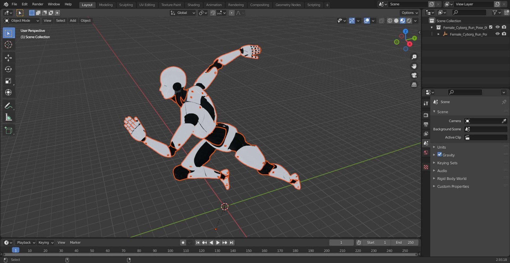Open the Tool properties tab
Viewport: 510px width, 263px height.
point(426,103)
